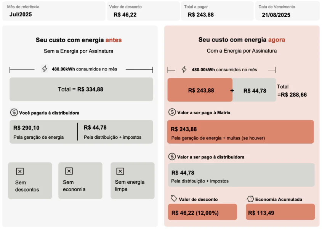Screen dimensions: 322x229
Task: Click the dollar icon beside 'Você pagaria à distribuidora'
Action: pos(14,112)
